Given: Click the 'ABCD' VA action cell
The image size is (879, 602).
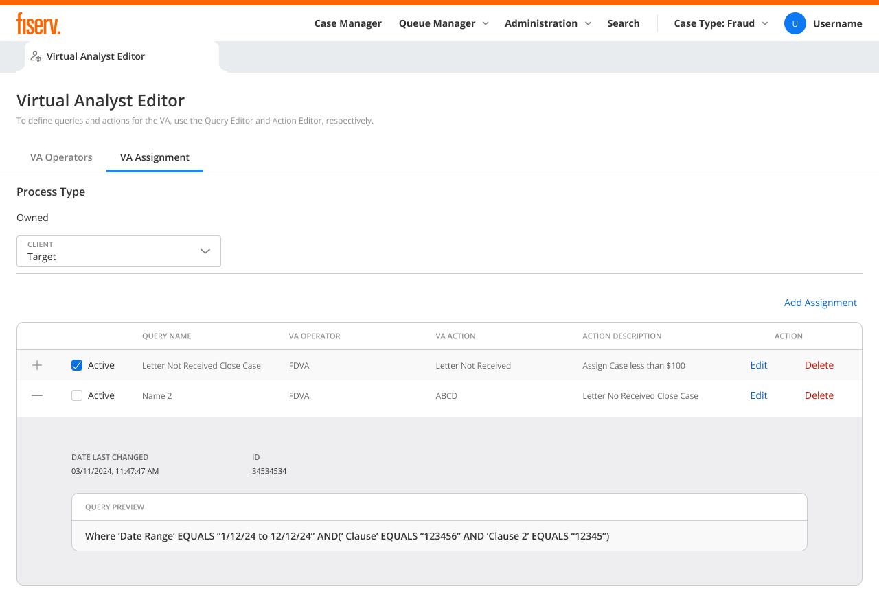Looking at the screenshot, I should pos(446,396).
